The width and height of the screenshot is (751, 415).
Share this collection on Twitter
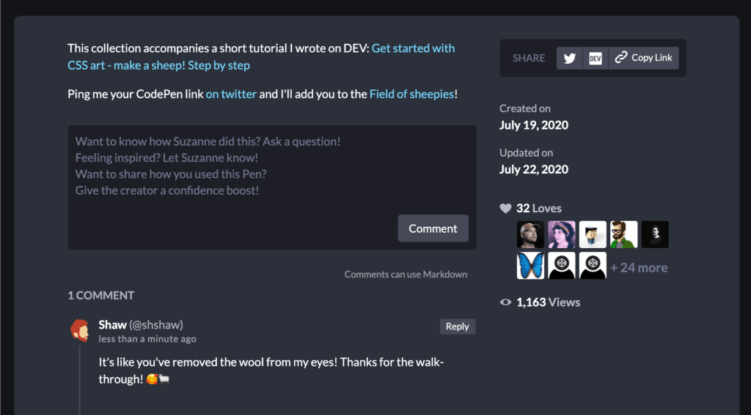tap(569, 58)
